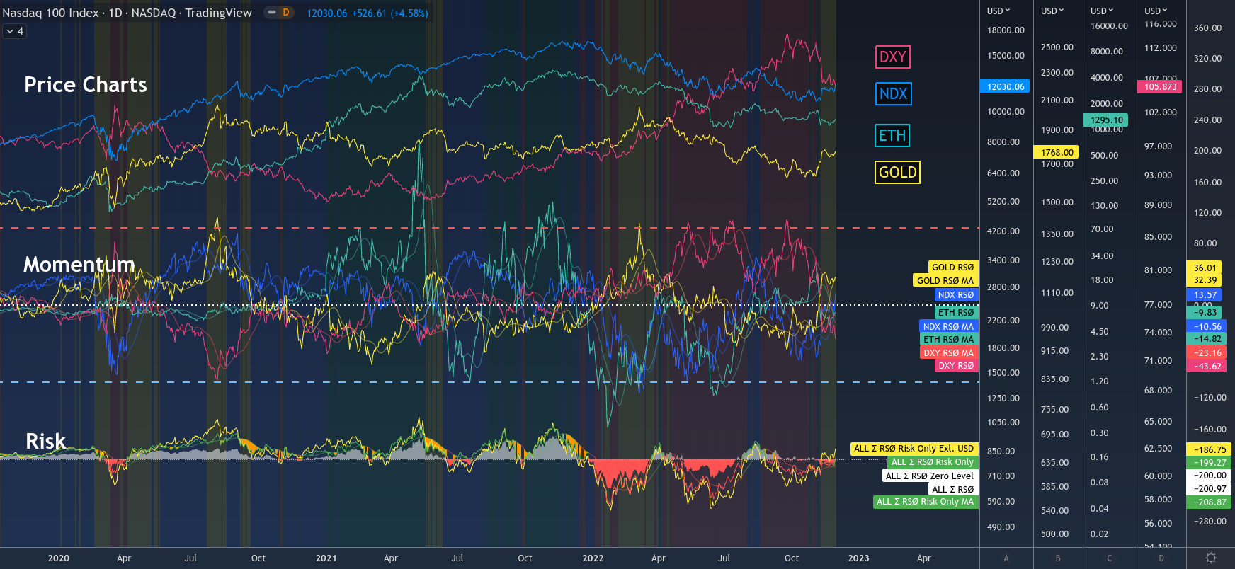Select scale B label at the bottom

pyautogui.click(x=1058, y=558)
